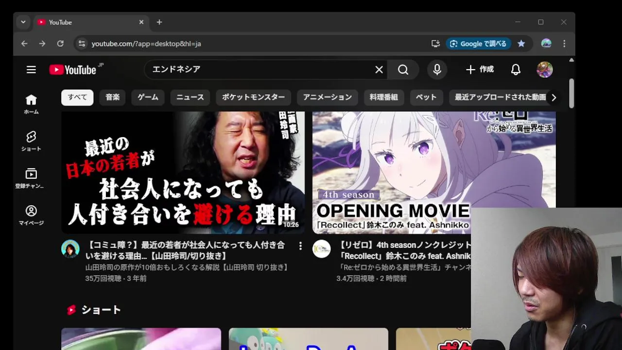Select the 料理番組 filter chip

[384, 97]
